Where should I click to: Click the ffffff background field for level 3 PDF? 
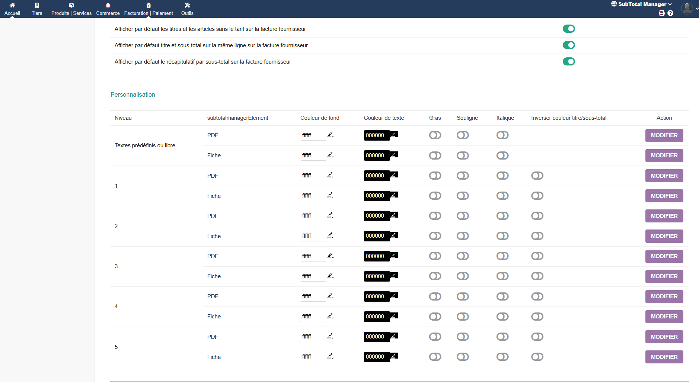313,256
